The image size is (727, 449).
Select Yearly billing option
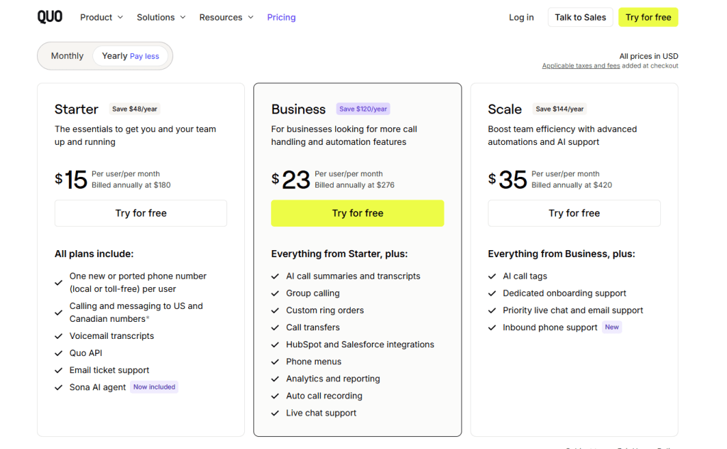(130, 56)
